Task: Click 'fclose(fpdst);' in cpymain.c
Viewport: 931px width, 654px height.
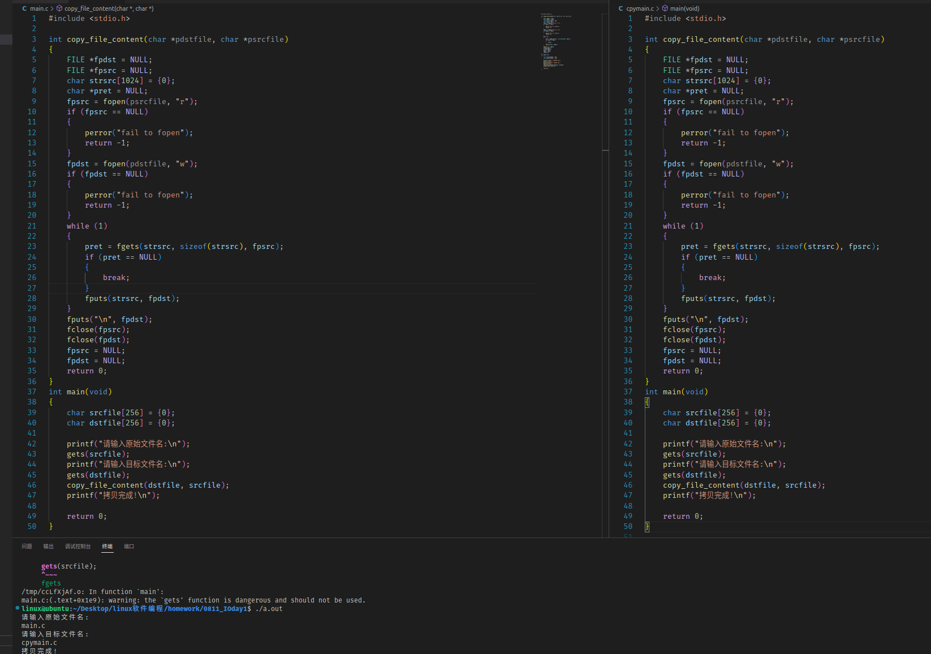Action: (695, 339)
